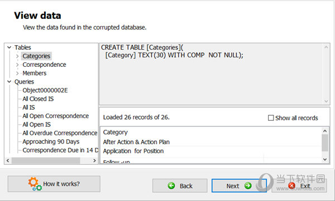The width and height of the screenshot is (335, 201).
Task: Click the [Category] TEXT(30) definition line
Action: click(174, 55)
